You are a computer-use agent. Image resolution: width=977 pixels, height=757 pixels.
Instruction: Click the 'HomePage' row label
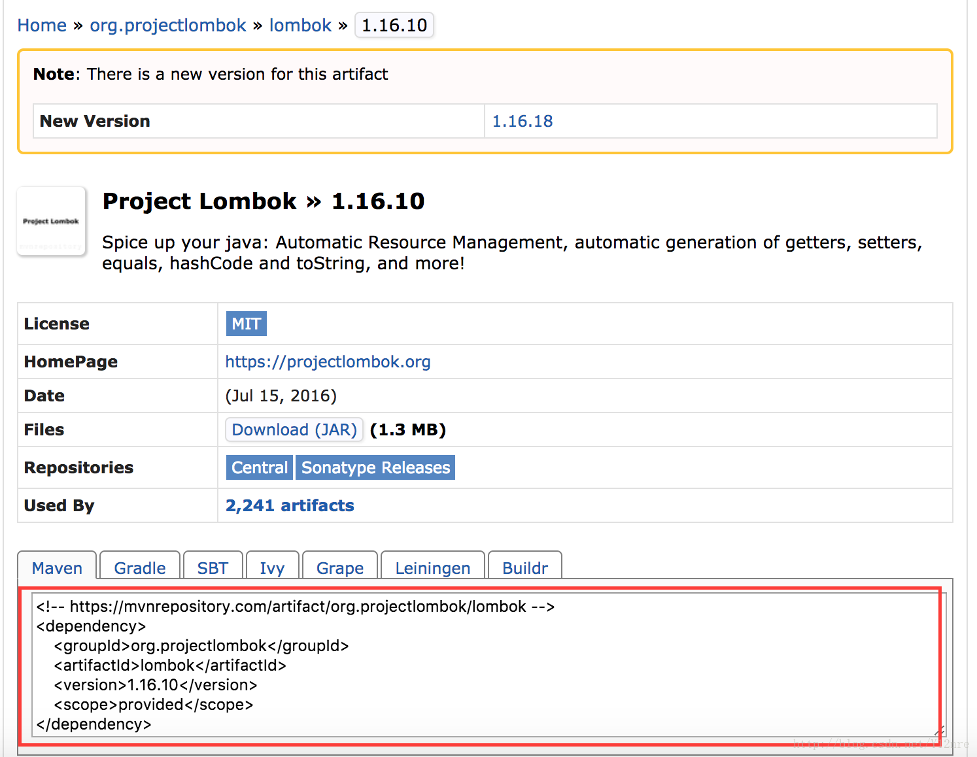pyautogui.click(x=71, y=362)
